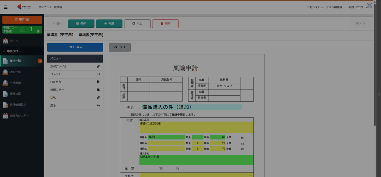Edit the 項目名 field containing 備品A
This screenshot has height=177, width=381.
point(166,137)
